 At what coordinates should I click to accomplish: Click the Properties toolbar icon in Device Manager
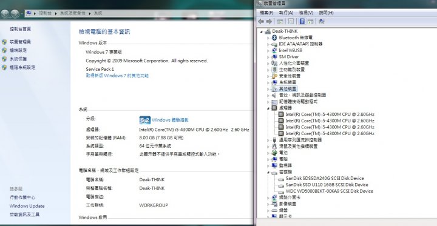291,21
